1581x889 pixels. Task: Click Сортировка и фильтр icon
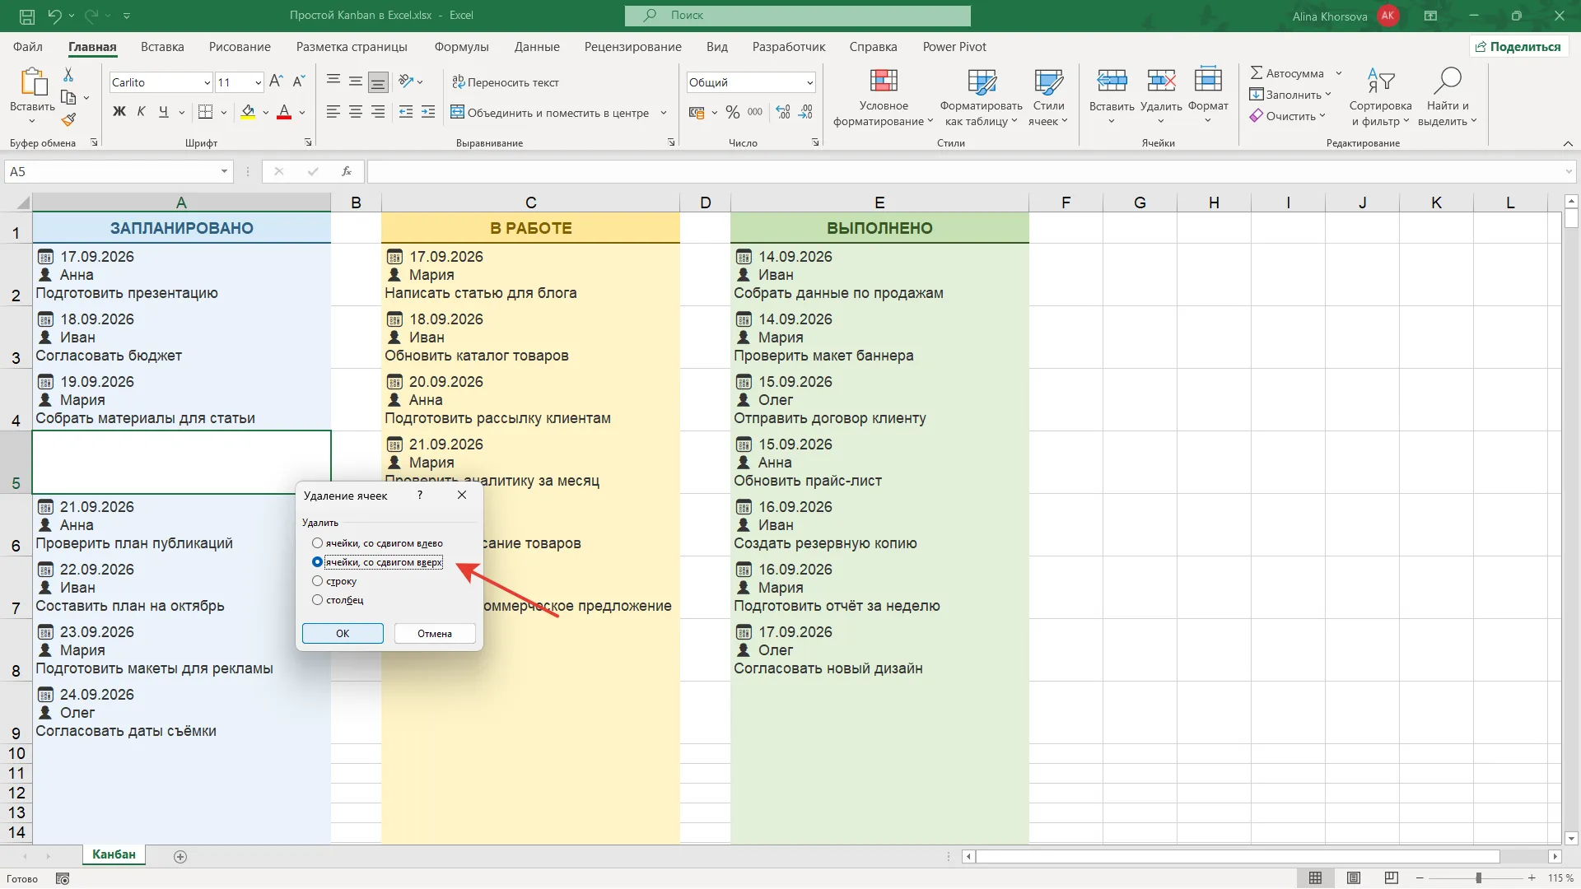(1381, 81)
